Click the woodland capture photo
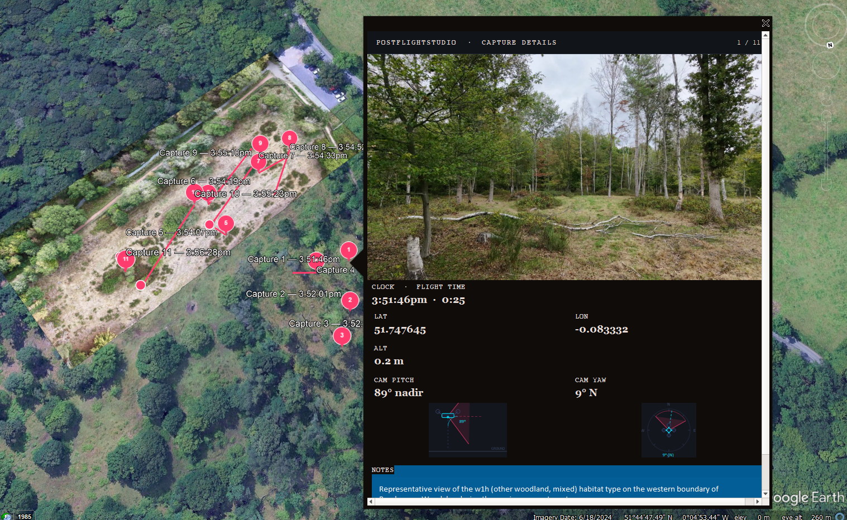 coord(564,167)
